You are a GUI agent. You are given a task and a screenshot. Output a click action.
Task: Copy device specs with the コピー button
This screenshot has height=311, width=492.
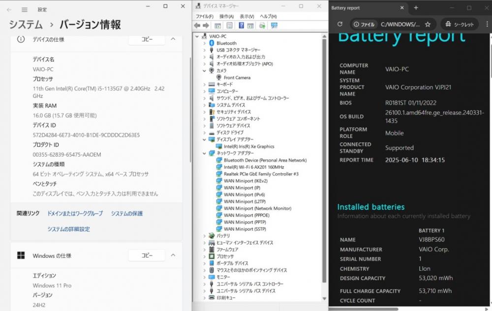coord(147,39)
